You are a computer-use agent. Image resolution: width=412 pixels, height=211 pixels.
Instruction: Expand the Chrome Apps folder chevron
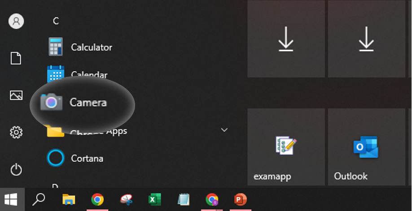click(224, 130)
